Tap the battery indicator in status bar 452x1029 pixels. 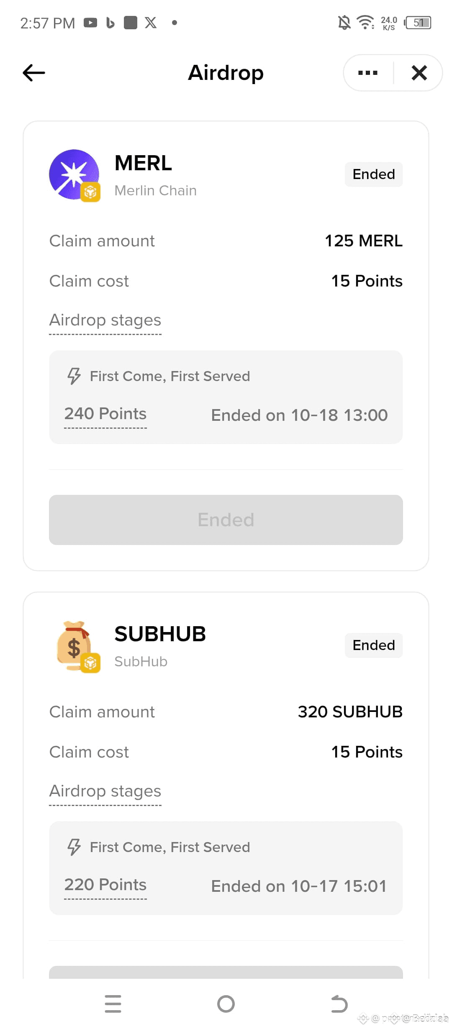click(x=418, y=23)
